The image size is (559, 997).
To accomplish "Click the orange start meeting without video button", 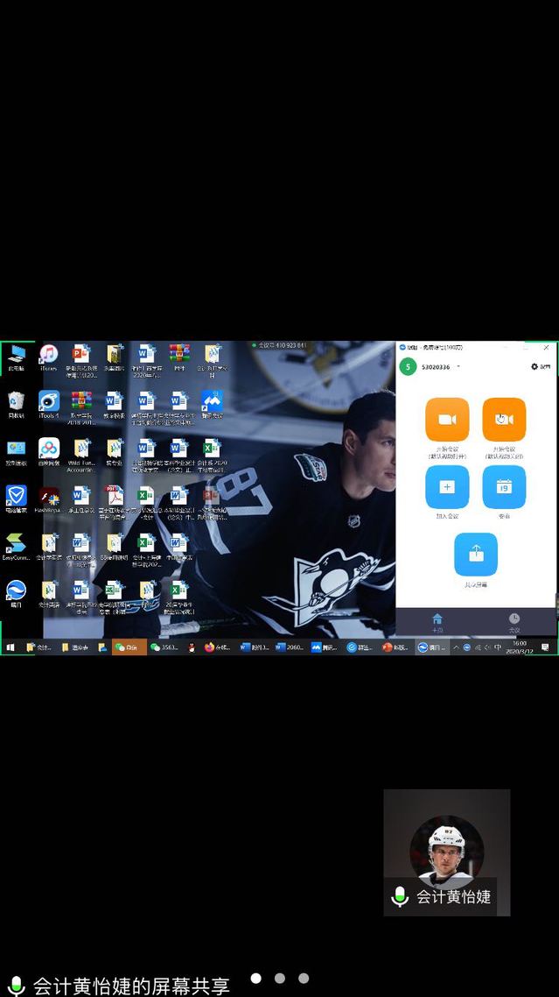I will pyautogui.click(x=504, y=420).
